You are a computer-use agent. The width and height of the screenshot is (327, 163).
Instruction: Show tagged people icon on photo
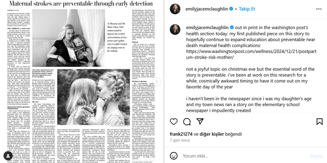pyautogui.click(x=8, y=156)
